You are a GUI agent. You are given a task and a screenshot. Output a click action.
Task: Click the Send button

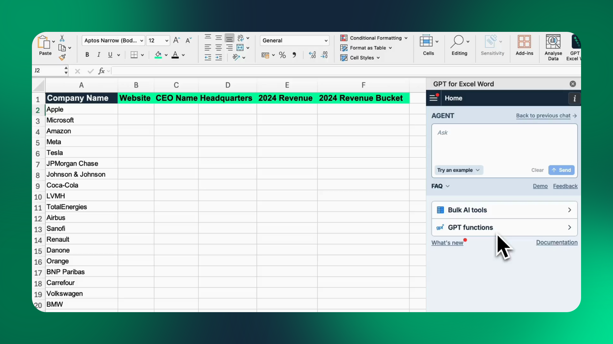pos(561,170)
